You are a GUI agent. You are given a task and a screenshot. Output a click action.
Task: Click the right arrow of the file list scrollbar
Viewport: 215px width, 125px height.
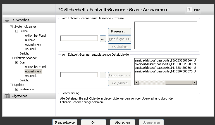click(x=195, y=83)
